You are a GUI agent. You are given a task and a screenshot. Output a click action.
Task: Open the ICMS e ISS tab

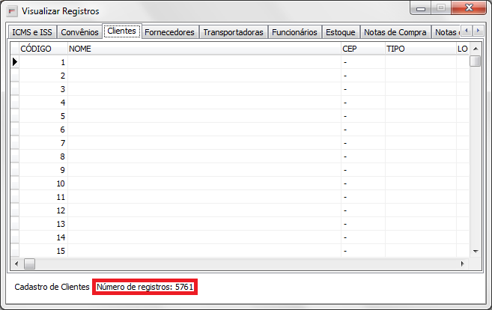32,32
